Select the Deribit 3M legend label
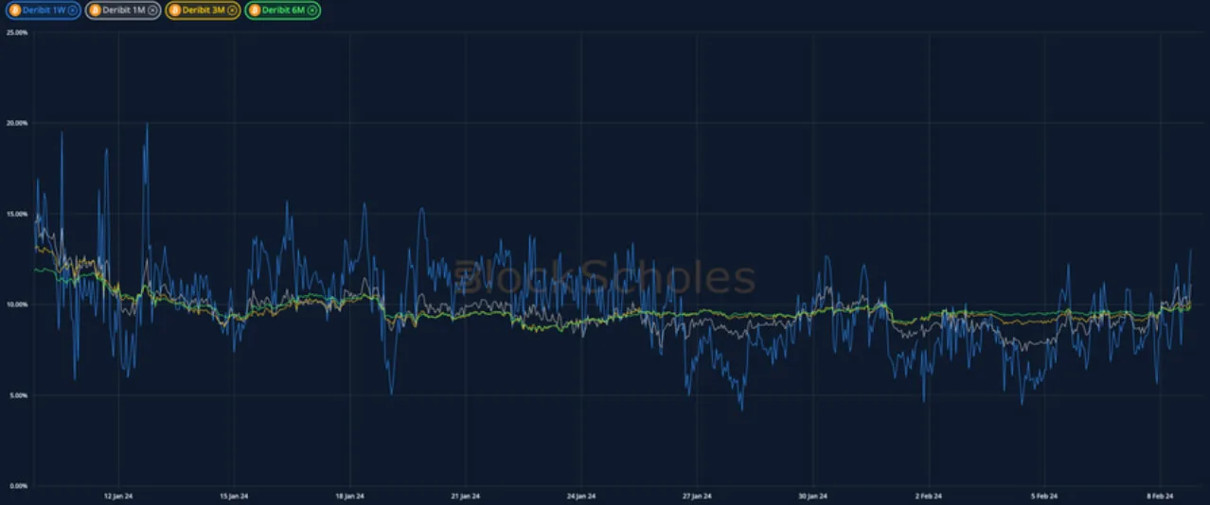The height and width of the screenshot is (505, 1210). click(204, 10)
